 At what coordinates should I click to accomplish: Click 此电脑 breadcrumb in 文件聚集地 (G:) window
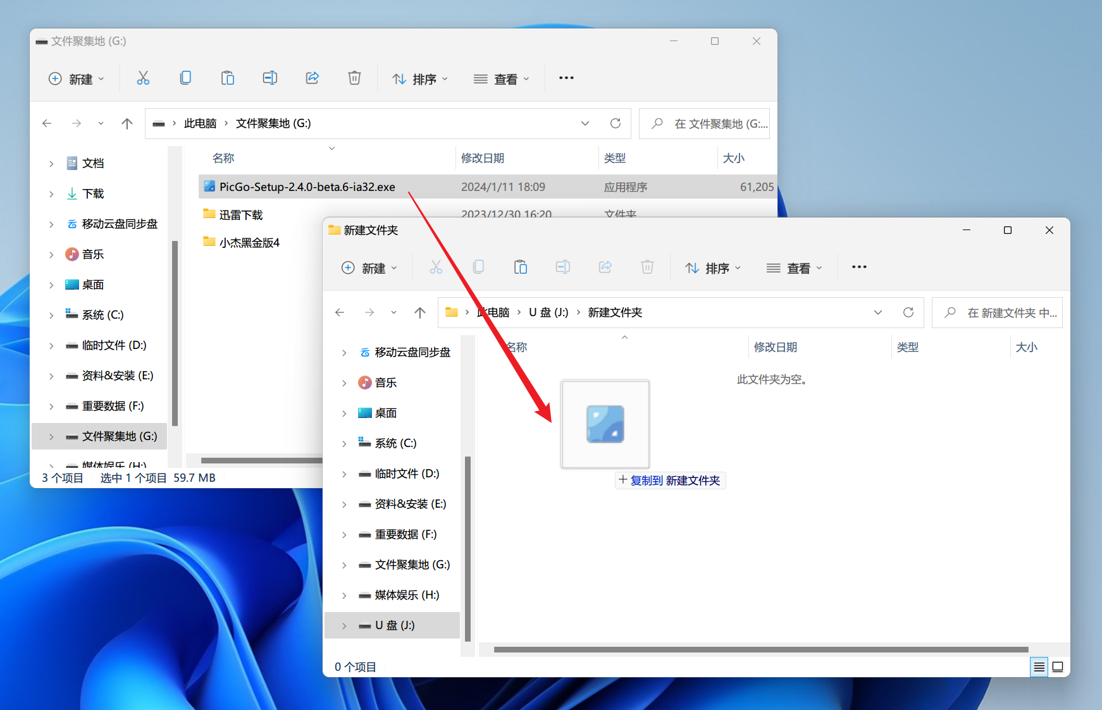pyautogui.click(x=200, y=123)
